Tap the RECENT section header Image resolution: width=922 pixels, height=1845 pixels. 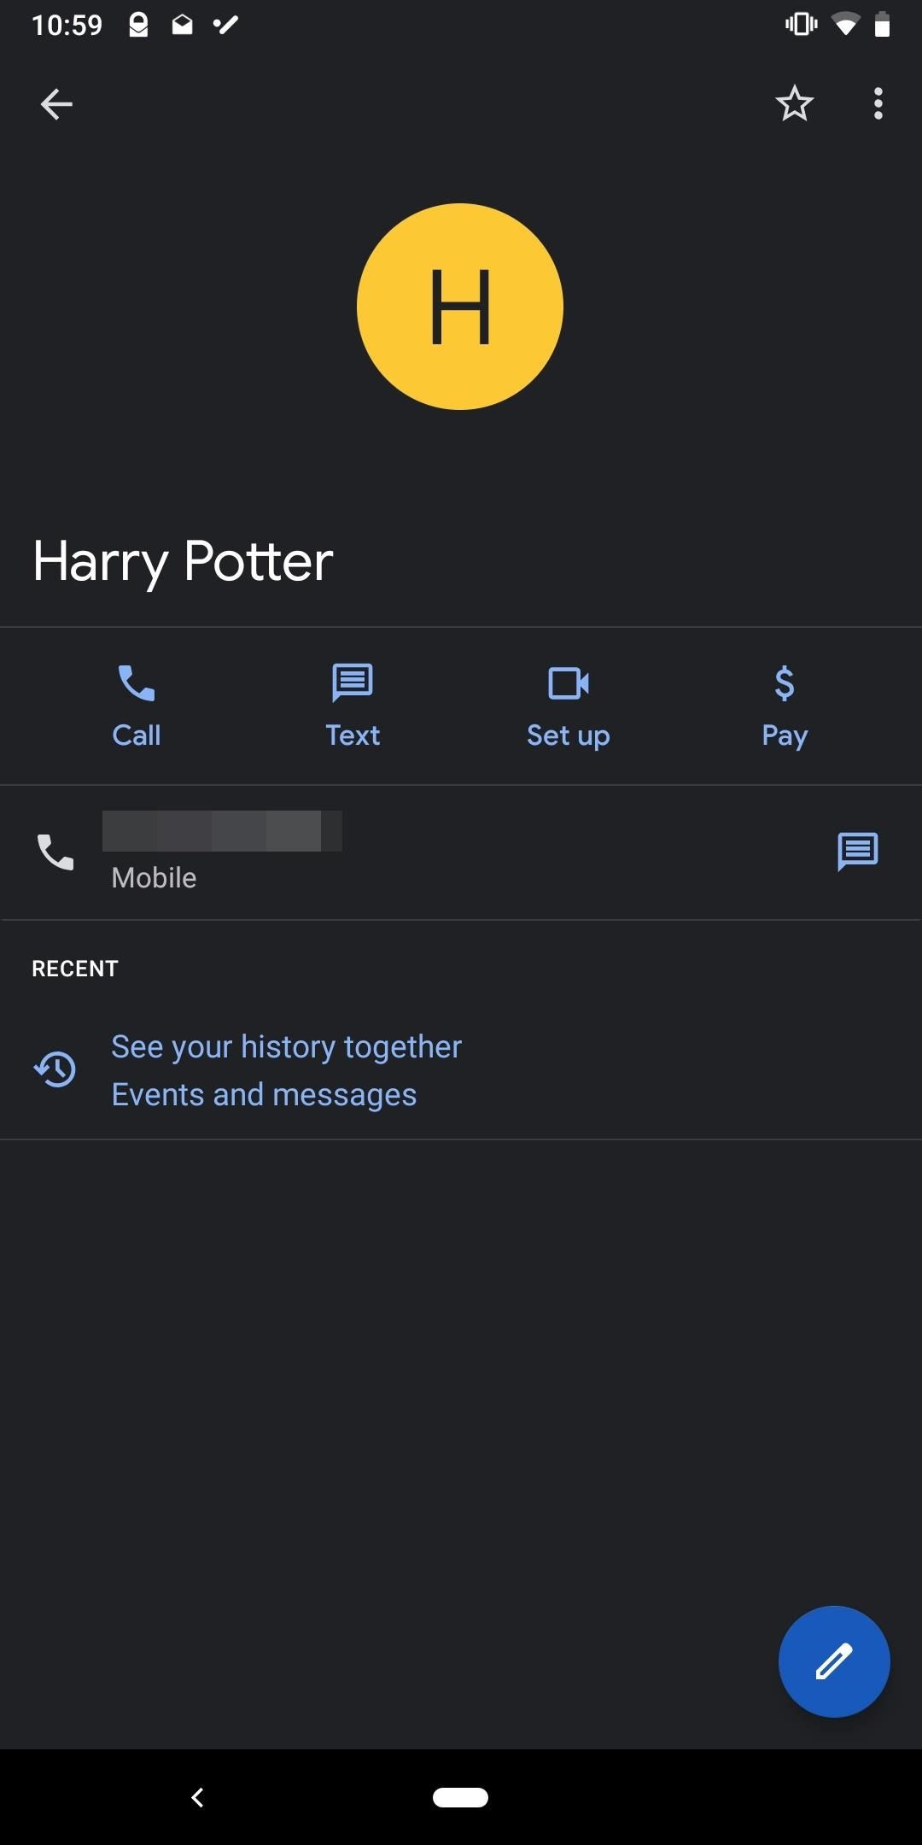(x=75, y=969)
